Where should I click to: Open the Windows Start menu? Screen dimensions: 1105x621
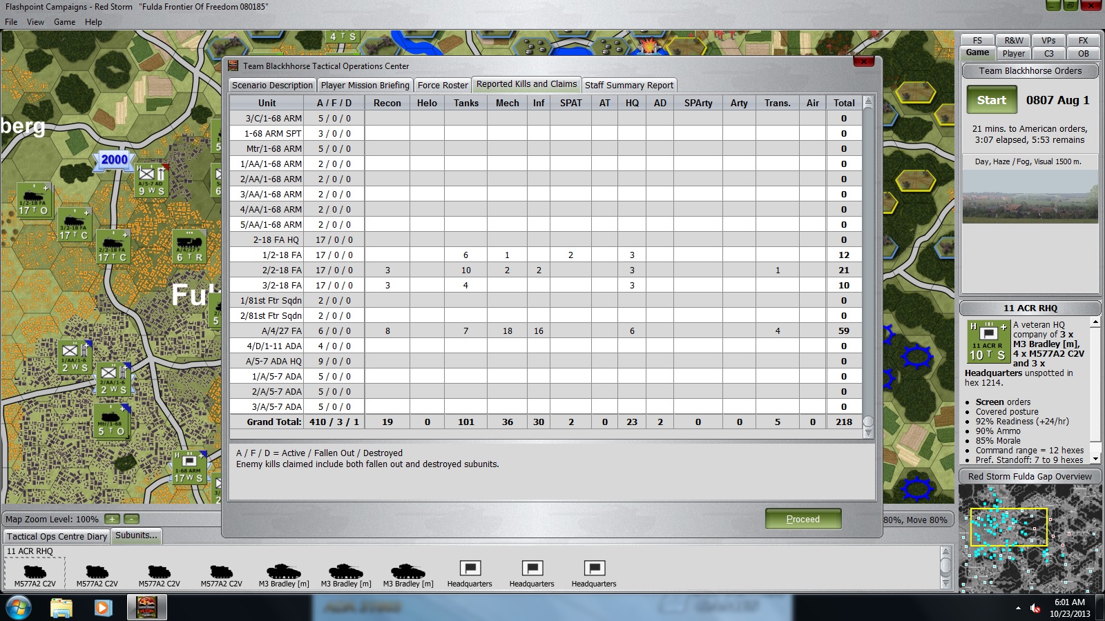click(19, 608)
